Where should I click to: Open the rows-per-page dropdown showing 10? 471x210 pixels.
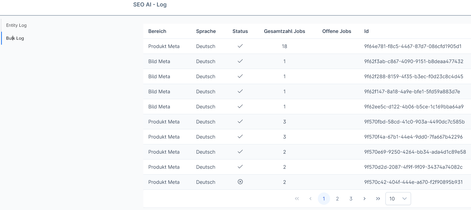pyautogui.click(x=398, y=199)
